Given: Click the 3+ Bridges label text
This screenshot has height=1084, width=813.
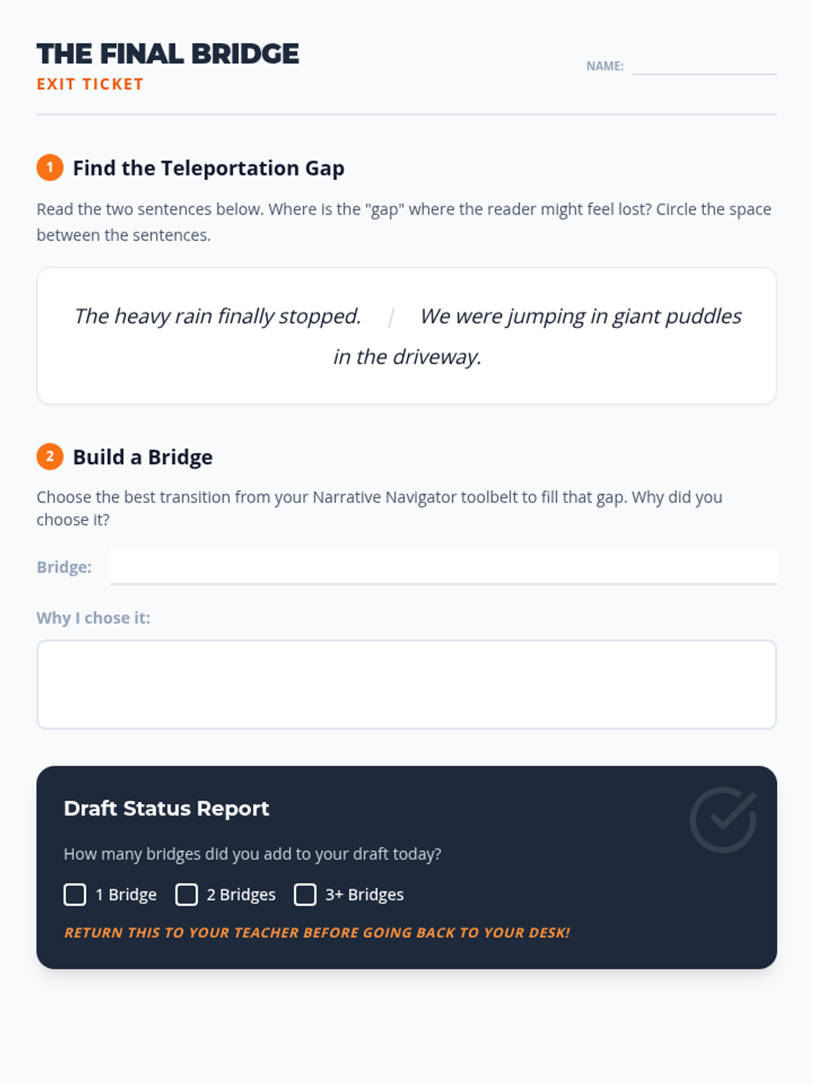Looking at the screenshot, I should (364, 894).
